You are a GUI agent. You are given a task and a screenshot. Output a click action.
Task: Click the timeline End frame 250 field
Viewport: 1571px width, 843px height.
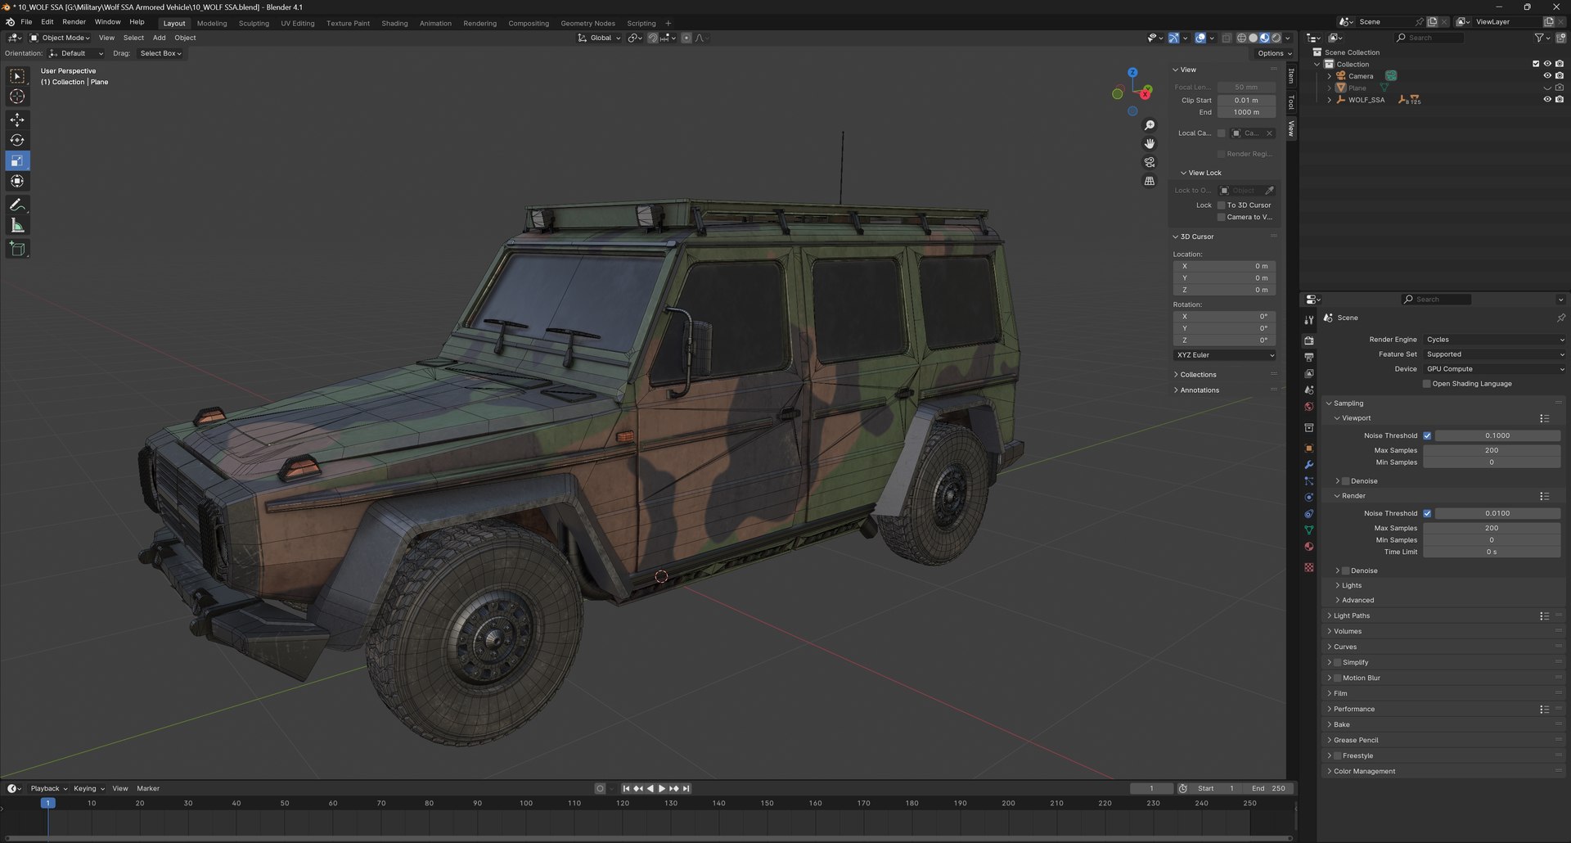pyautogui.click(x=1268, y=789)
